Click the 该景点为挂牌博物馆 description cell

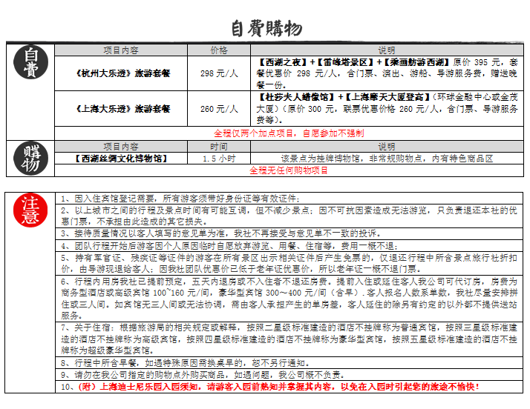(x=387, y=159)
